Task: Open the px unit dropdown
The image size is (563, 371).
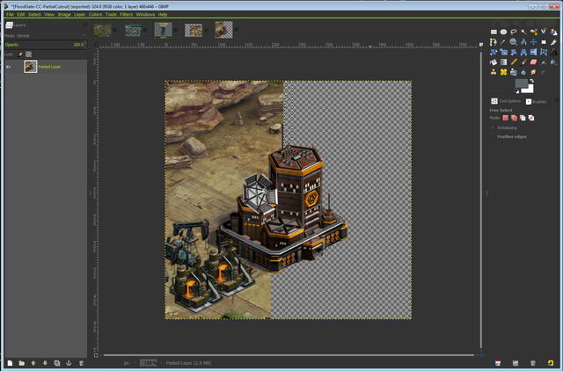Action: 129,363
